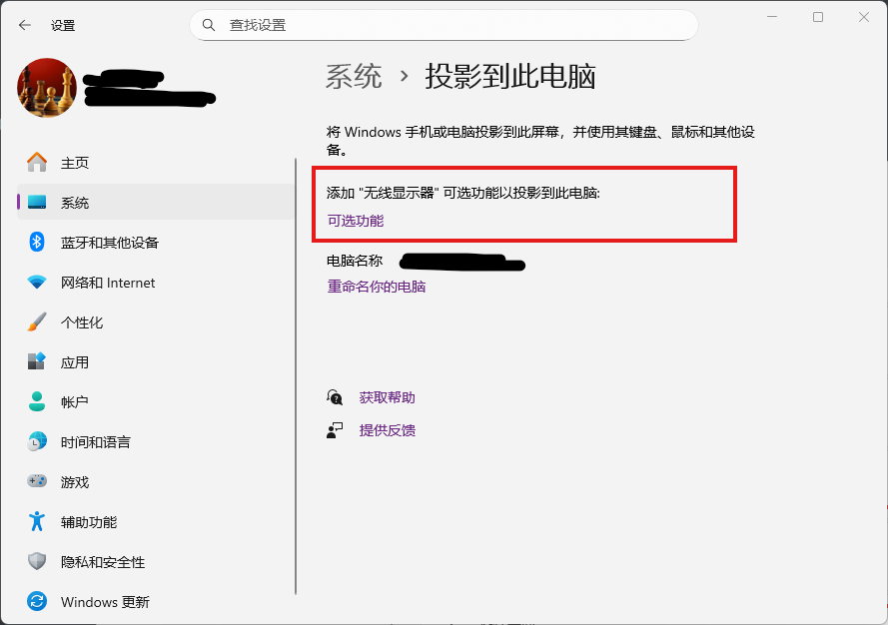Open the 可选功能 optional features link

356,221
